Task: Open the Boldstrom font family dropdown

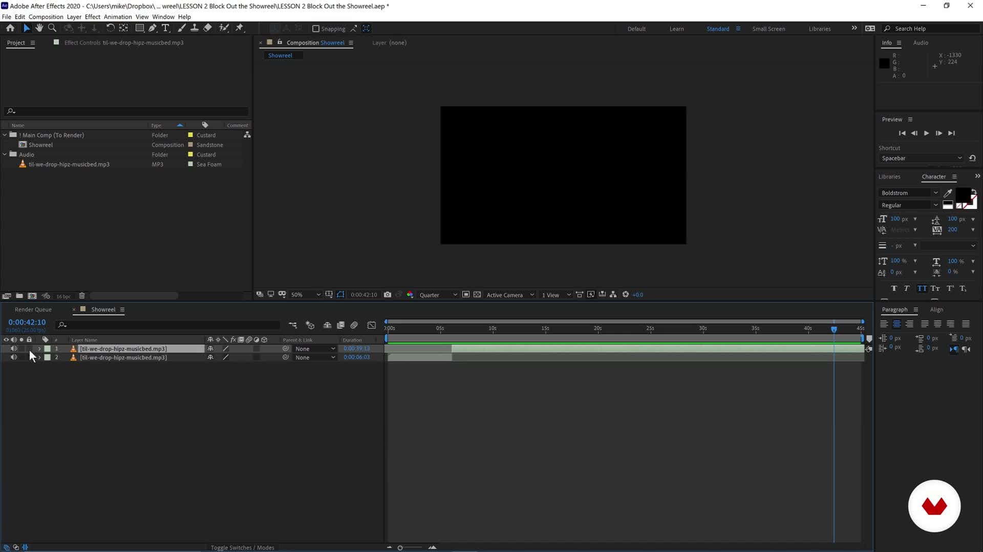Action: click(909, 193)
